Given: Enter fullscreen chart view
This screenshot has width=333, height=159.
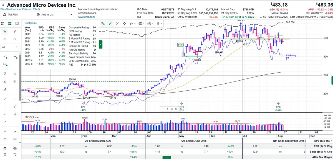Looking at the screenshot, I should pyautogui.click(x=176, y=109).
